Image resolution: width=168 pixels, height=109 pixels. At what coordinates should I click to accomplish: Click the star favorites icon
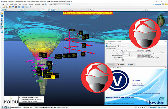click(x=93, y=10)
